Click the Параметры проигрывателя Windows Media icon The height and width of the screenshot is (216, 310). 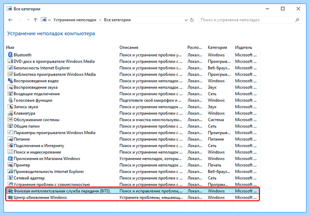pyautogui.click(x=10, y=133)
